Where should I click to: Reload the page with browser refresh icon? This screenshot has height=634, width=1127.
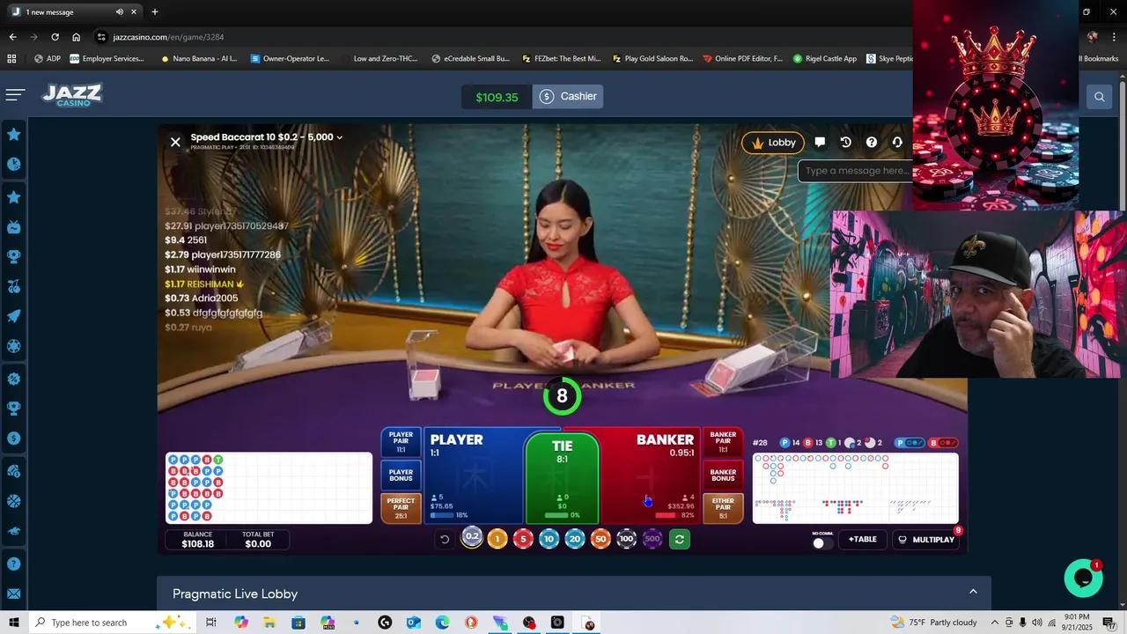point(55,37)
